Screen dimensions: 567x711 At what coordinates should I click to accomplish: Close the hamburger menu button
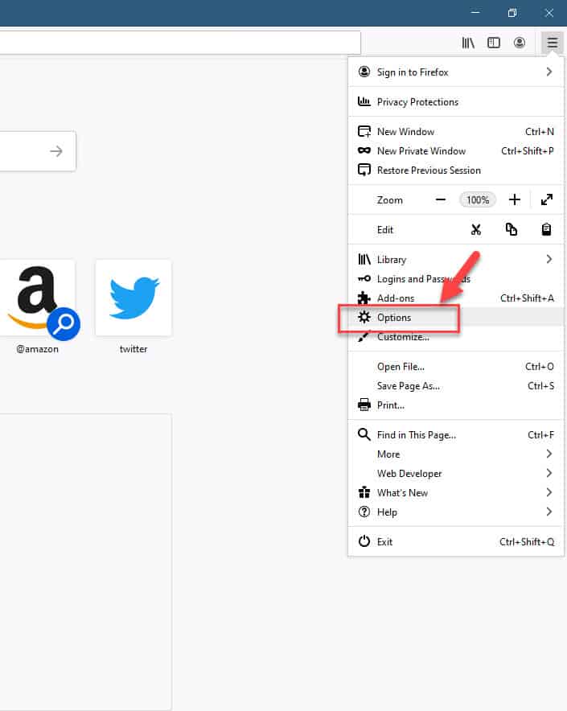(x=552, y=43)
